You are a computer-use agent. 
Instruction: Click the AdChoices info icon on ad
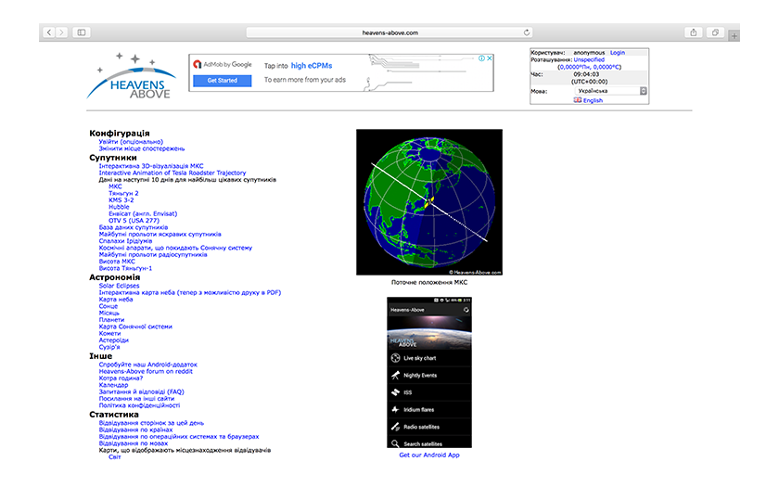(481, 58)
